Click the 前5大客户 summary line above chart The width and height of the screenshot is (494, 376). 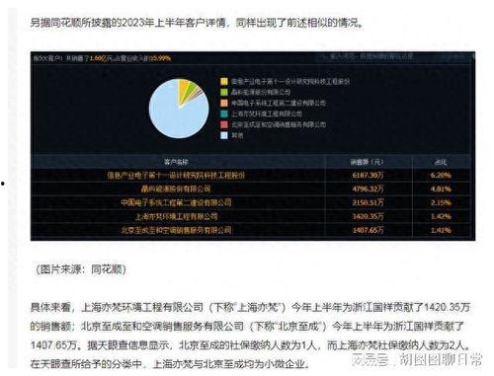(x=102, y=58)
